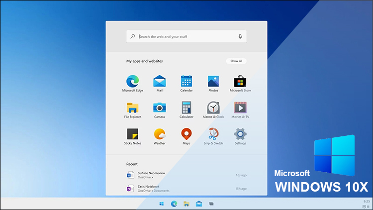The image size is (373, 210).
Task: Launch the Mail app
Action: [x=159, y=83]
